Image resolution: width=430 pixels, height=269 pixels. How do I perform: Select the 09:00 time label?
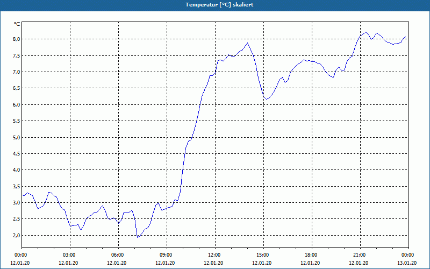tap(166, 255)
